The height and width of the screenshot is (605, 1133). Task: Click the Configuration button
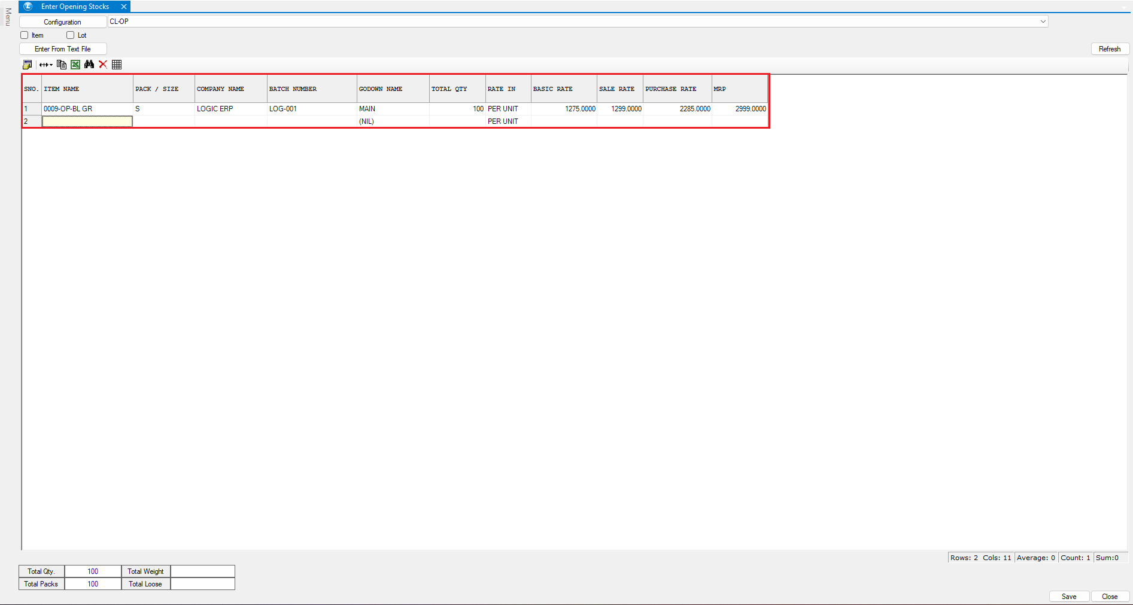(63, 22)
